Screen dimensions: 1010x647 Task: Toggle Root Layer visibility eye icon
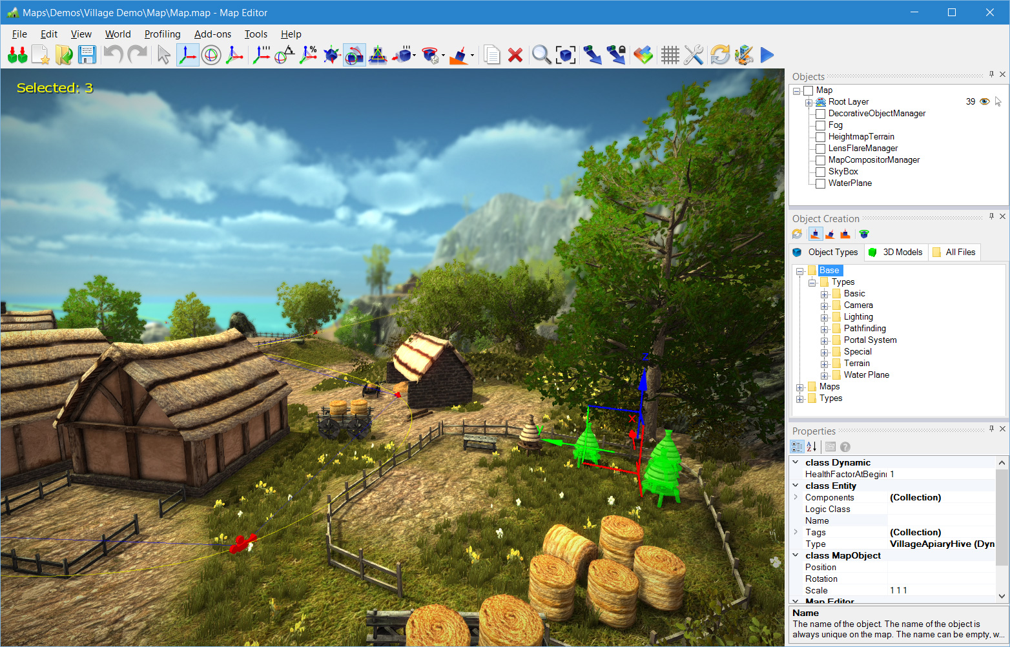click(984, 102)
